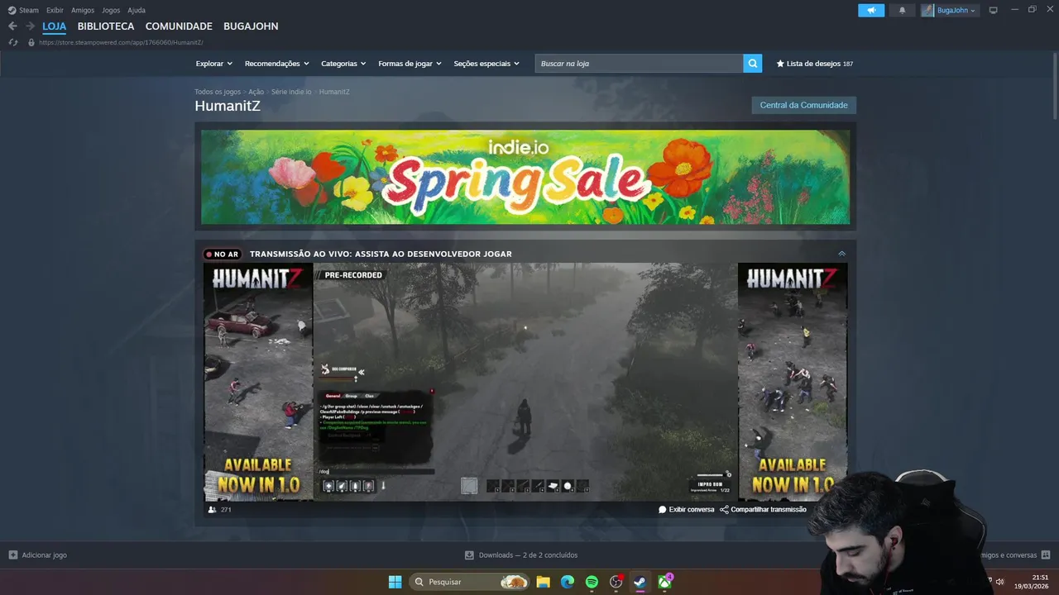Open the Windows Start menu
The width and height of the screenshot is (1059, 595).
point(395,582)
